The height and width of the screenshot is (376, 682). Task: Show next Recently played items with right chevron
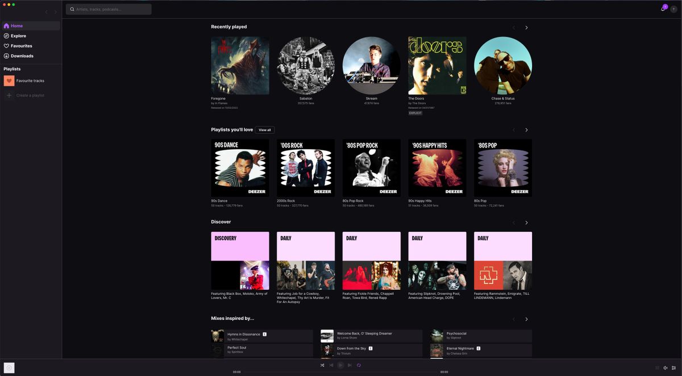526,27
